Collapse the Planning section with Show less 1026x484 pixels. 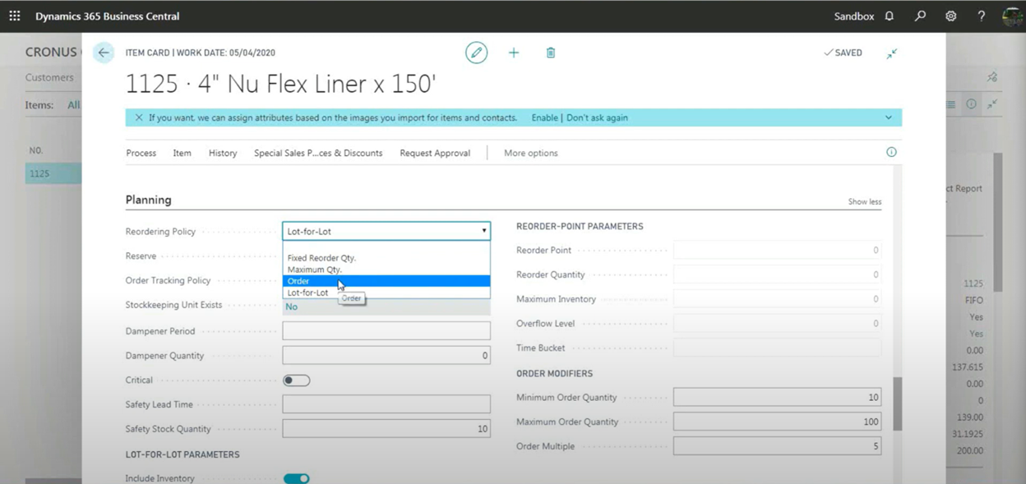click(x=865, y=201)
